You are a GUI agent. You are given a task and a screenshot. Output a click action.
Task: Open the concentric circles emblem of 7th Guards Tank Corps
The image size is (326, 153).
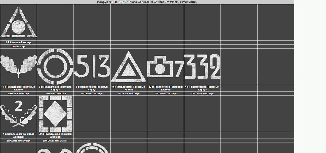click(55, 66)
